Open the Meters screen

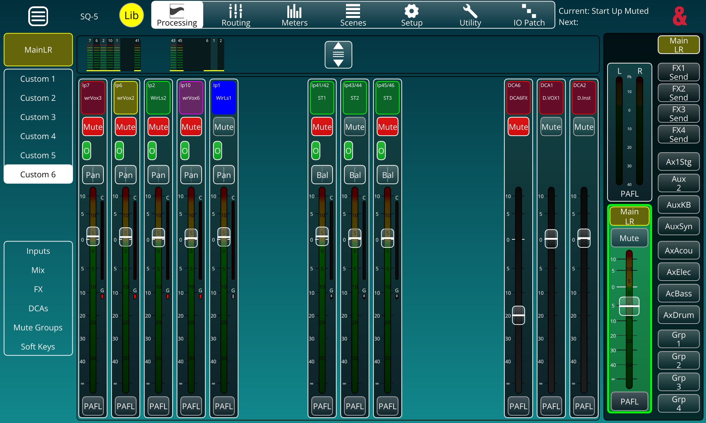pyautogui.click(x=294, y=16)
